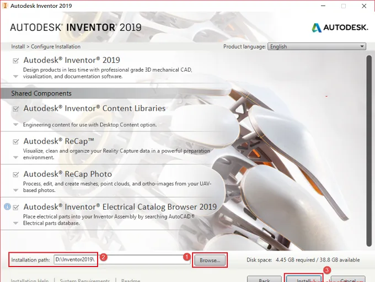
Task: Uncheck the Autodesk Inventor 2019 checkbox
Action: pyautogui.click(x=16, y=61)
